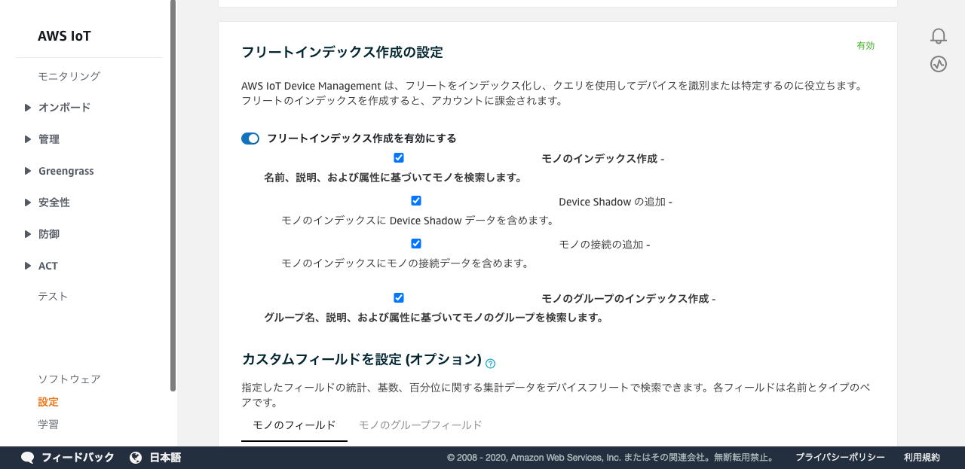Toggle off fleet indexing switch
The image size is (965, 469).
click(250, 139)
